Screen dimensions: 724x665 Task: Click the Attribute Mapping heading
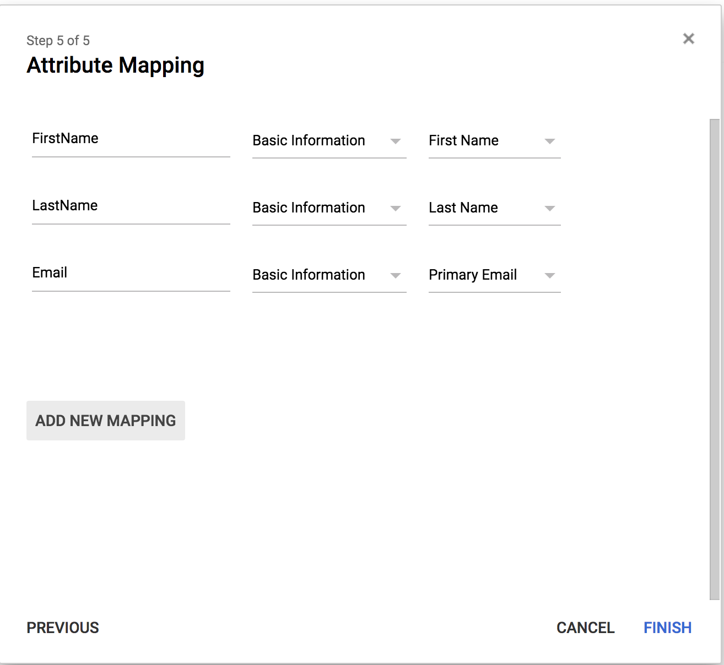pos(116,66)
